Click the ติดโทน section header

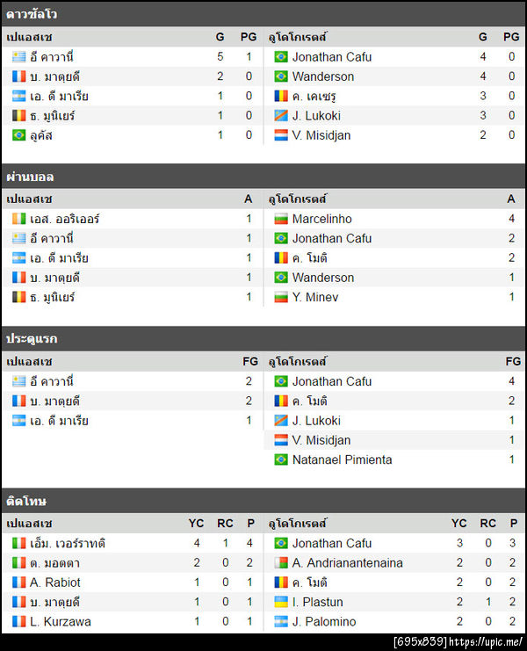coord(26,501)
